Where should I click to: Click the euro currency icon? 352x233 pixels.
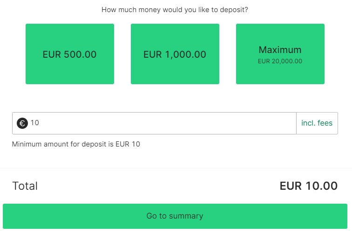tap(22, 123)
